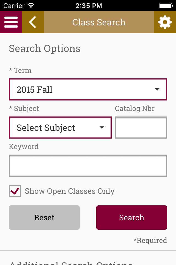This screenshot has width=176, height=265.
Task: Click the Class Search header title
Action: pos(99,22)
